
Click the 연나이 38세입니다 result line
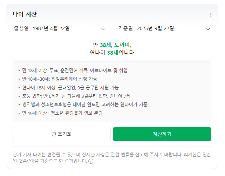[112, 53]
